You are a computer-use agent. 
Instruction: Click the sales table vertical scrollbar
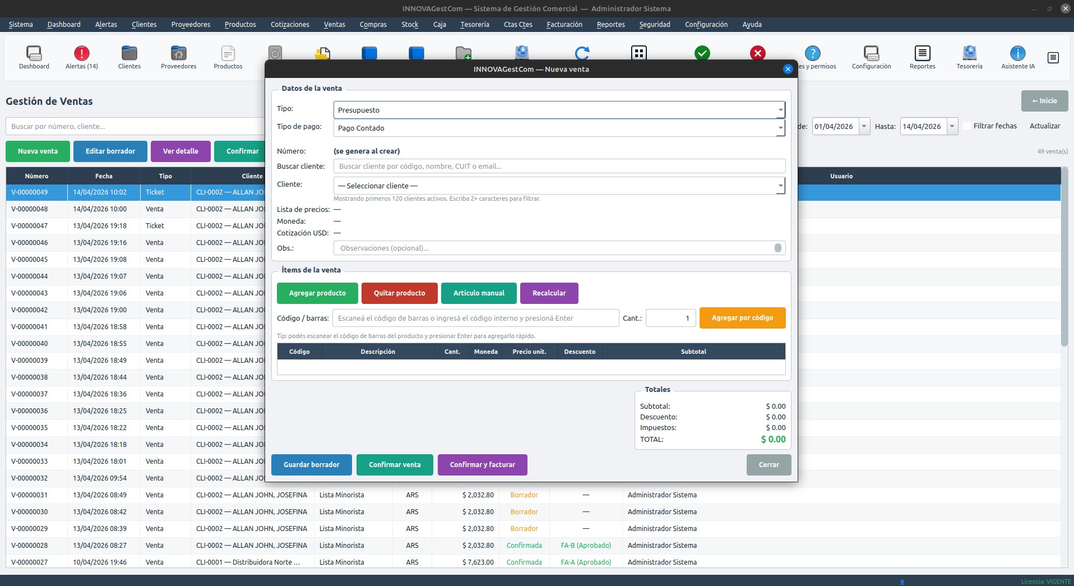tap(1064, 258)
